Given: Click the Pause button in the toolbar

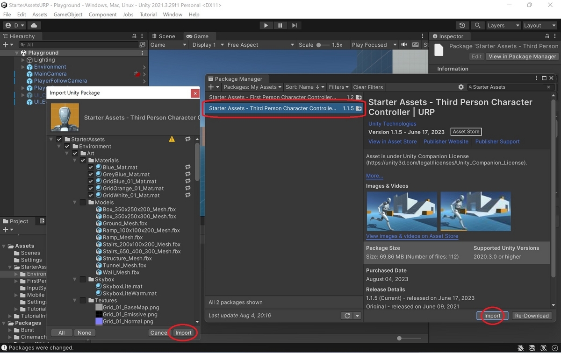Looking at the screenshot, I should [280, 26].
